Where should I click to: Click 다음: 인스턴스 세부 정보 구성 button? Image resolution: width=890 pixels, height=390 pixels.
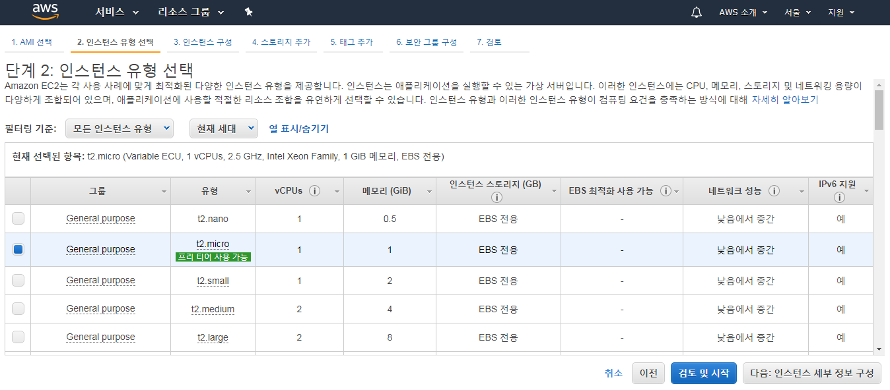click(811, 373)
